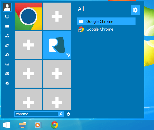Viewport: 154px width, 130px height.
Task: Add a tile directly below the Chrome tile
Action: click(28, 45)
